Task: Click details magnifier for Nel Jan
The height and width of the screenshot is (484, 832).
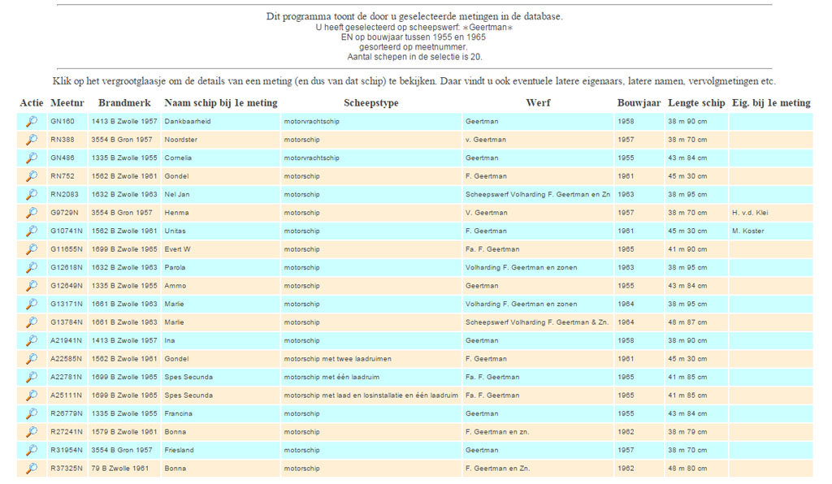Action: (31, 195)
